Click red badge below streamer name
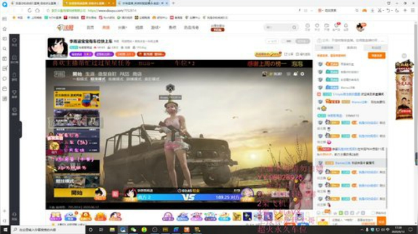This screenshot has height=234, width=418. coord(151,54)
